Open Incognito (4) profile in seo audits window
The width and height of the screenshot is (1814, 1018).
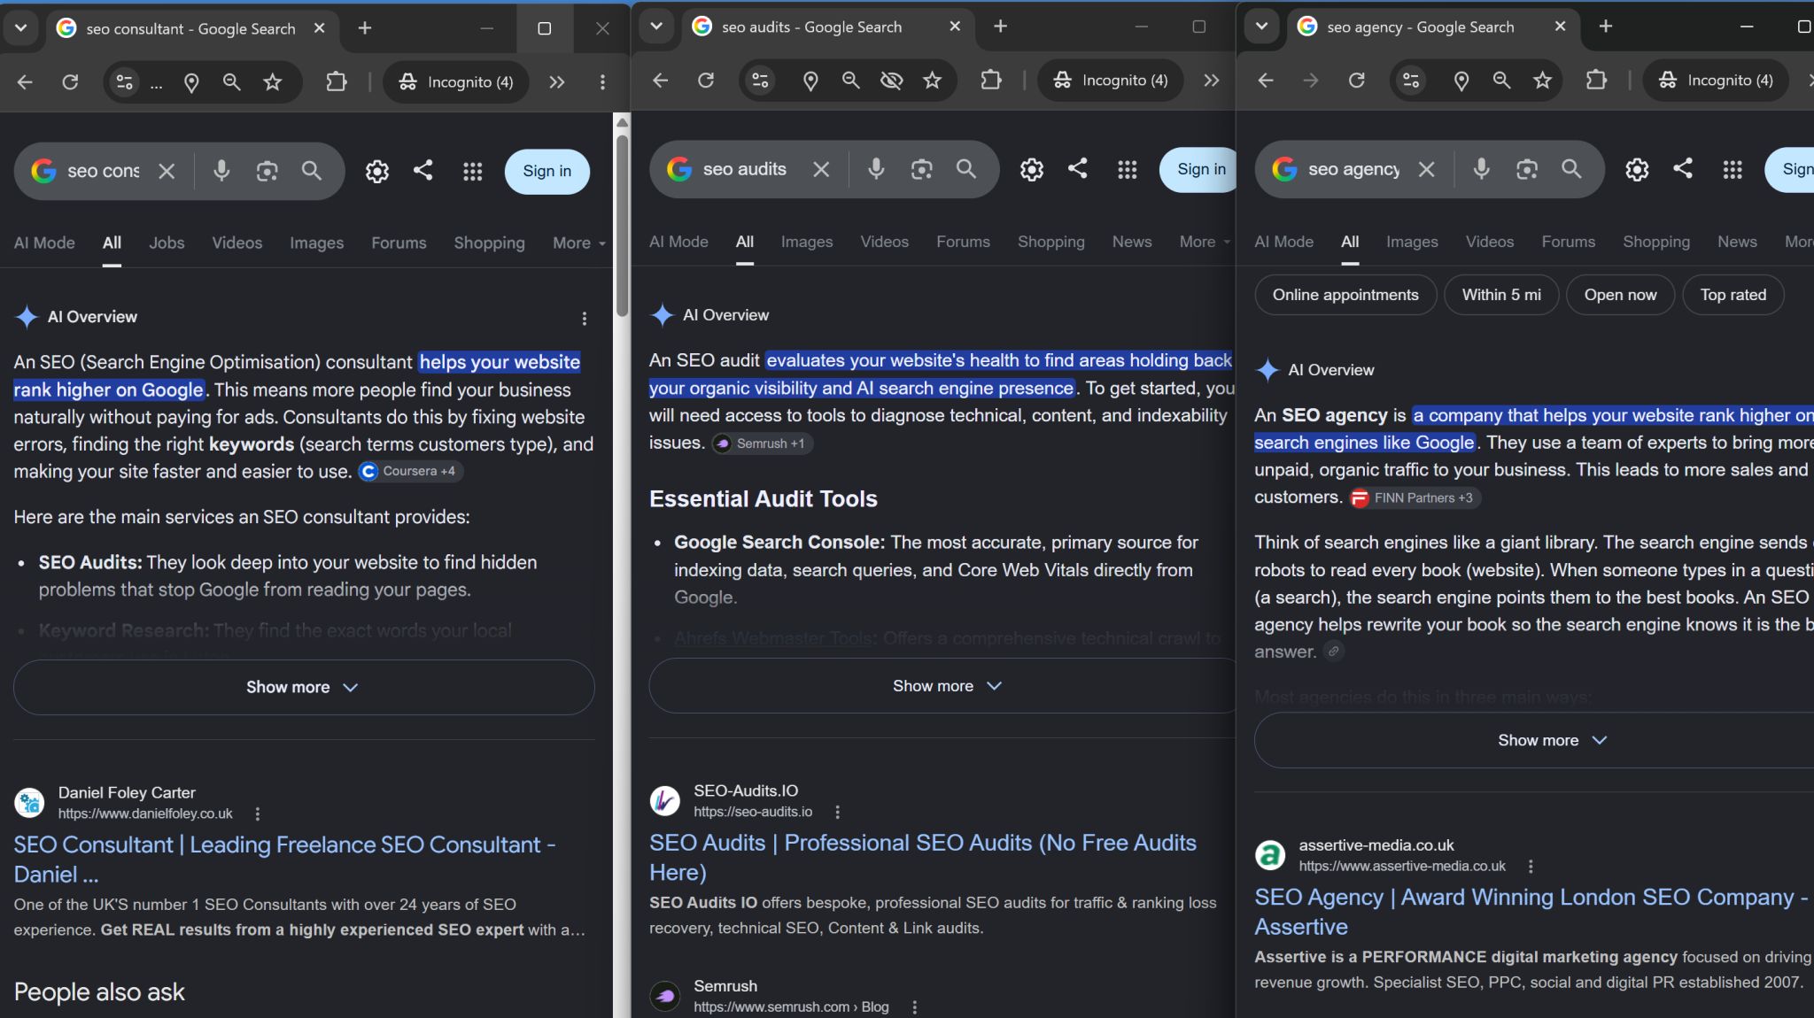1111,81
